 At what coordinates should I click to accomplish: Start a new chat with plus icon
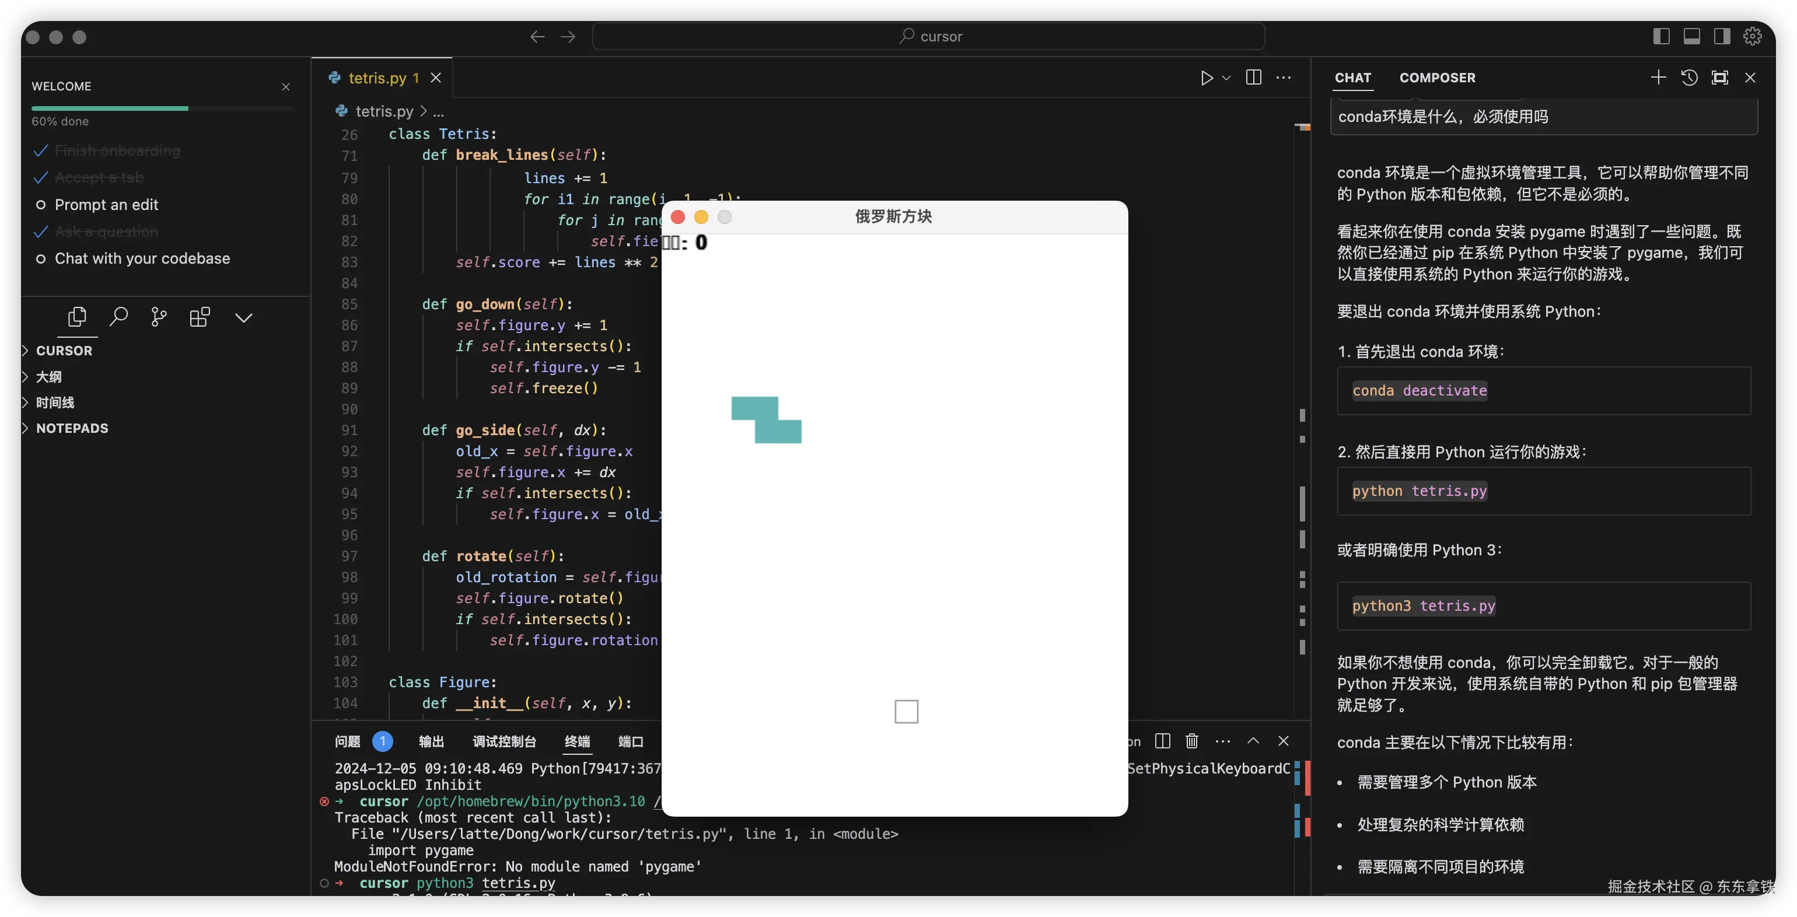tap(1658, 78)
